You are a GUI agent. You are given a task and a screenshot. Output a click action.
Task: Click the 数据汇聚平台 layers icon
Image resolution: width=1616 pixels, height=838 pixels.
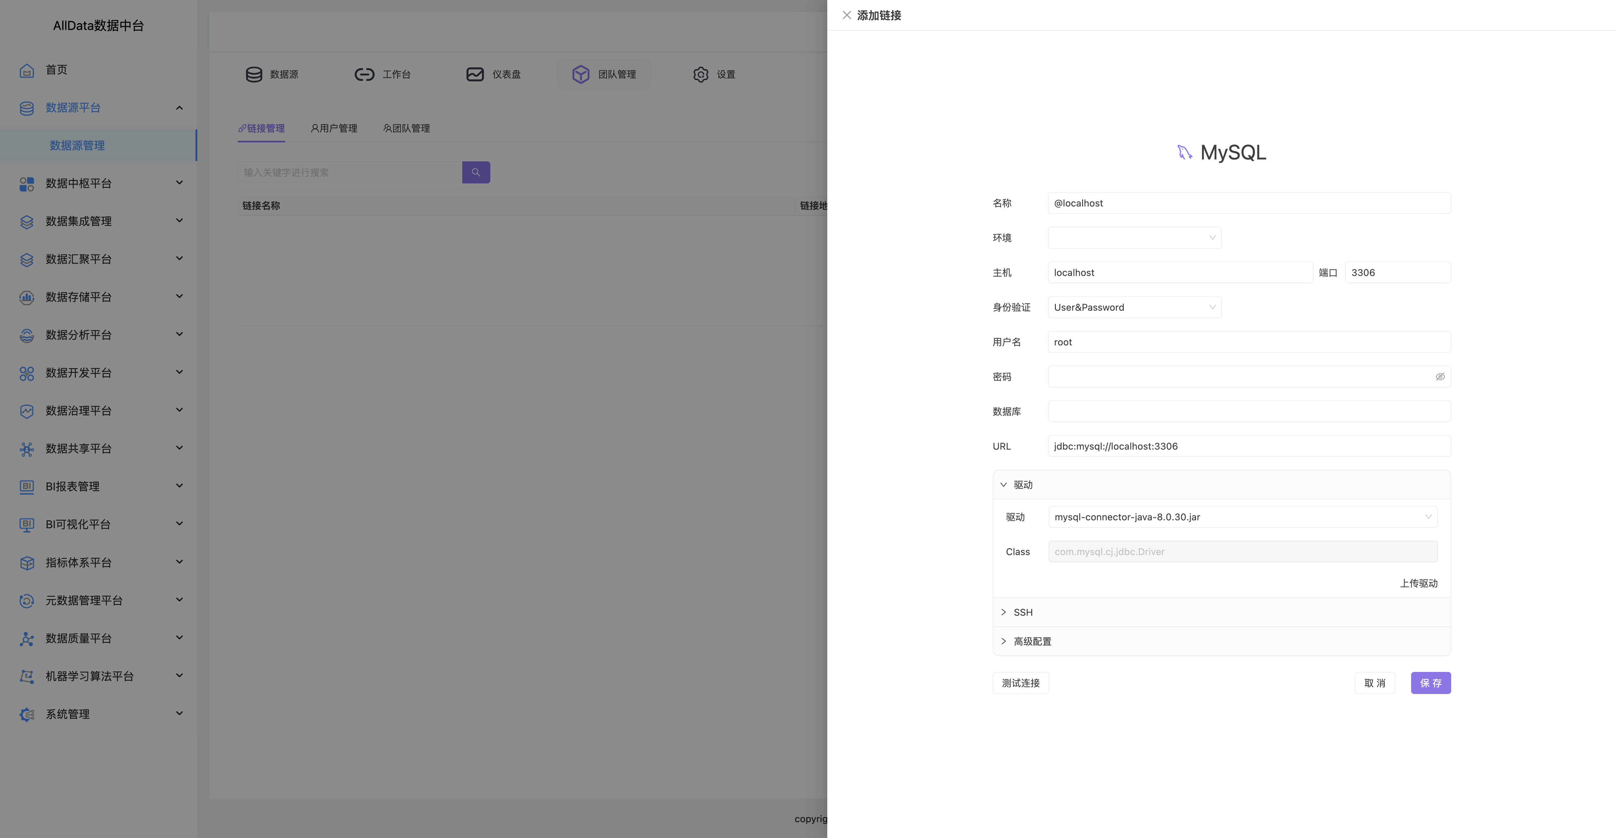tap(26, 260)
